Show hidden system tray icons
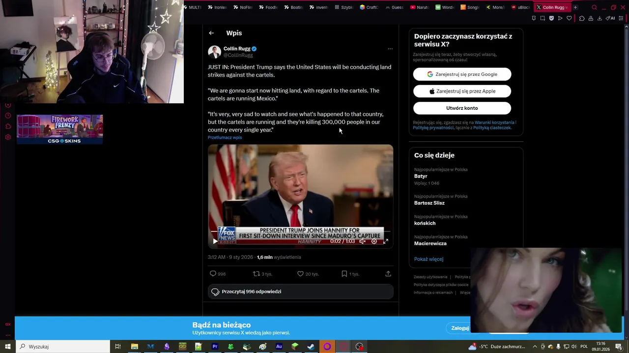629x353 pixels. pyautogui.click(x=535, y=347)
